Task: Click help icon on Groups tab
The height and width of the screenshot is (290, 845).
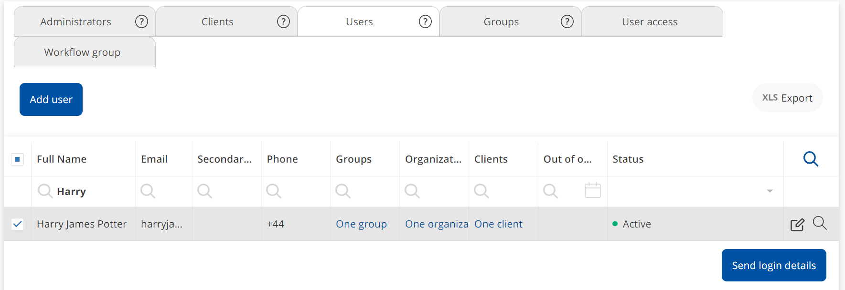Action: pos(567,21)
